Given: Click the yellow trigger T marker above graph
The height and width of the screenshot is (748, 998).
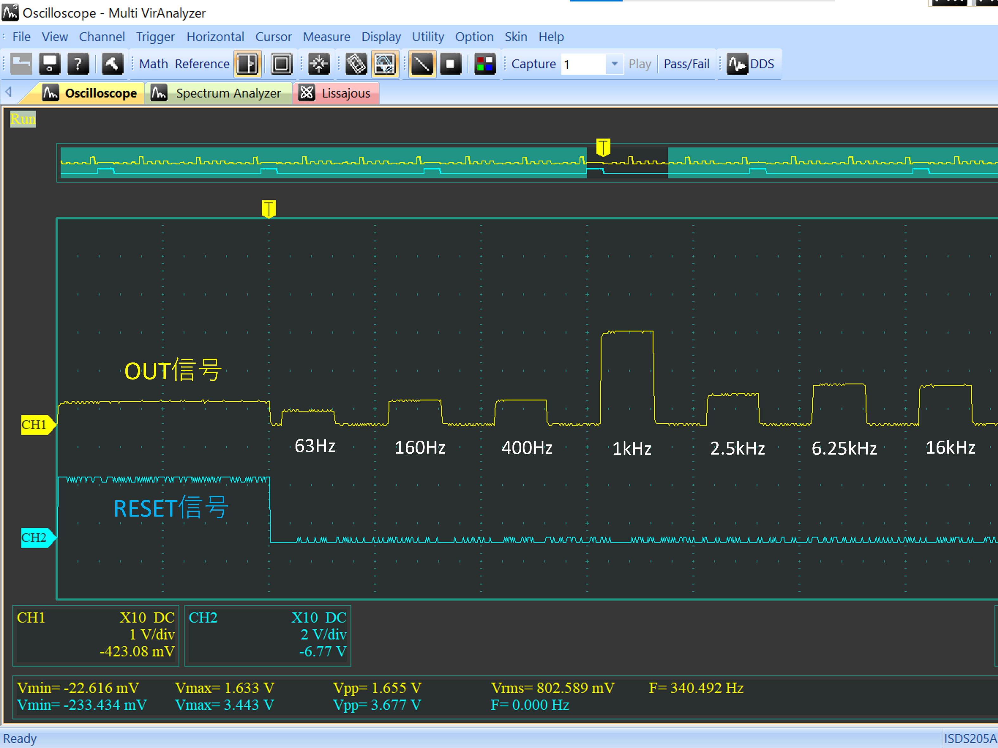Looking at the screenshot, I should pos(269,209).
